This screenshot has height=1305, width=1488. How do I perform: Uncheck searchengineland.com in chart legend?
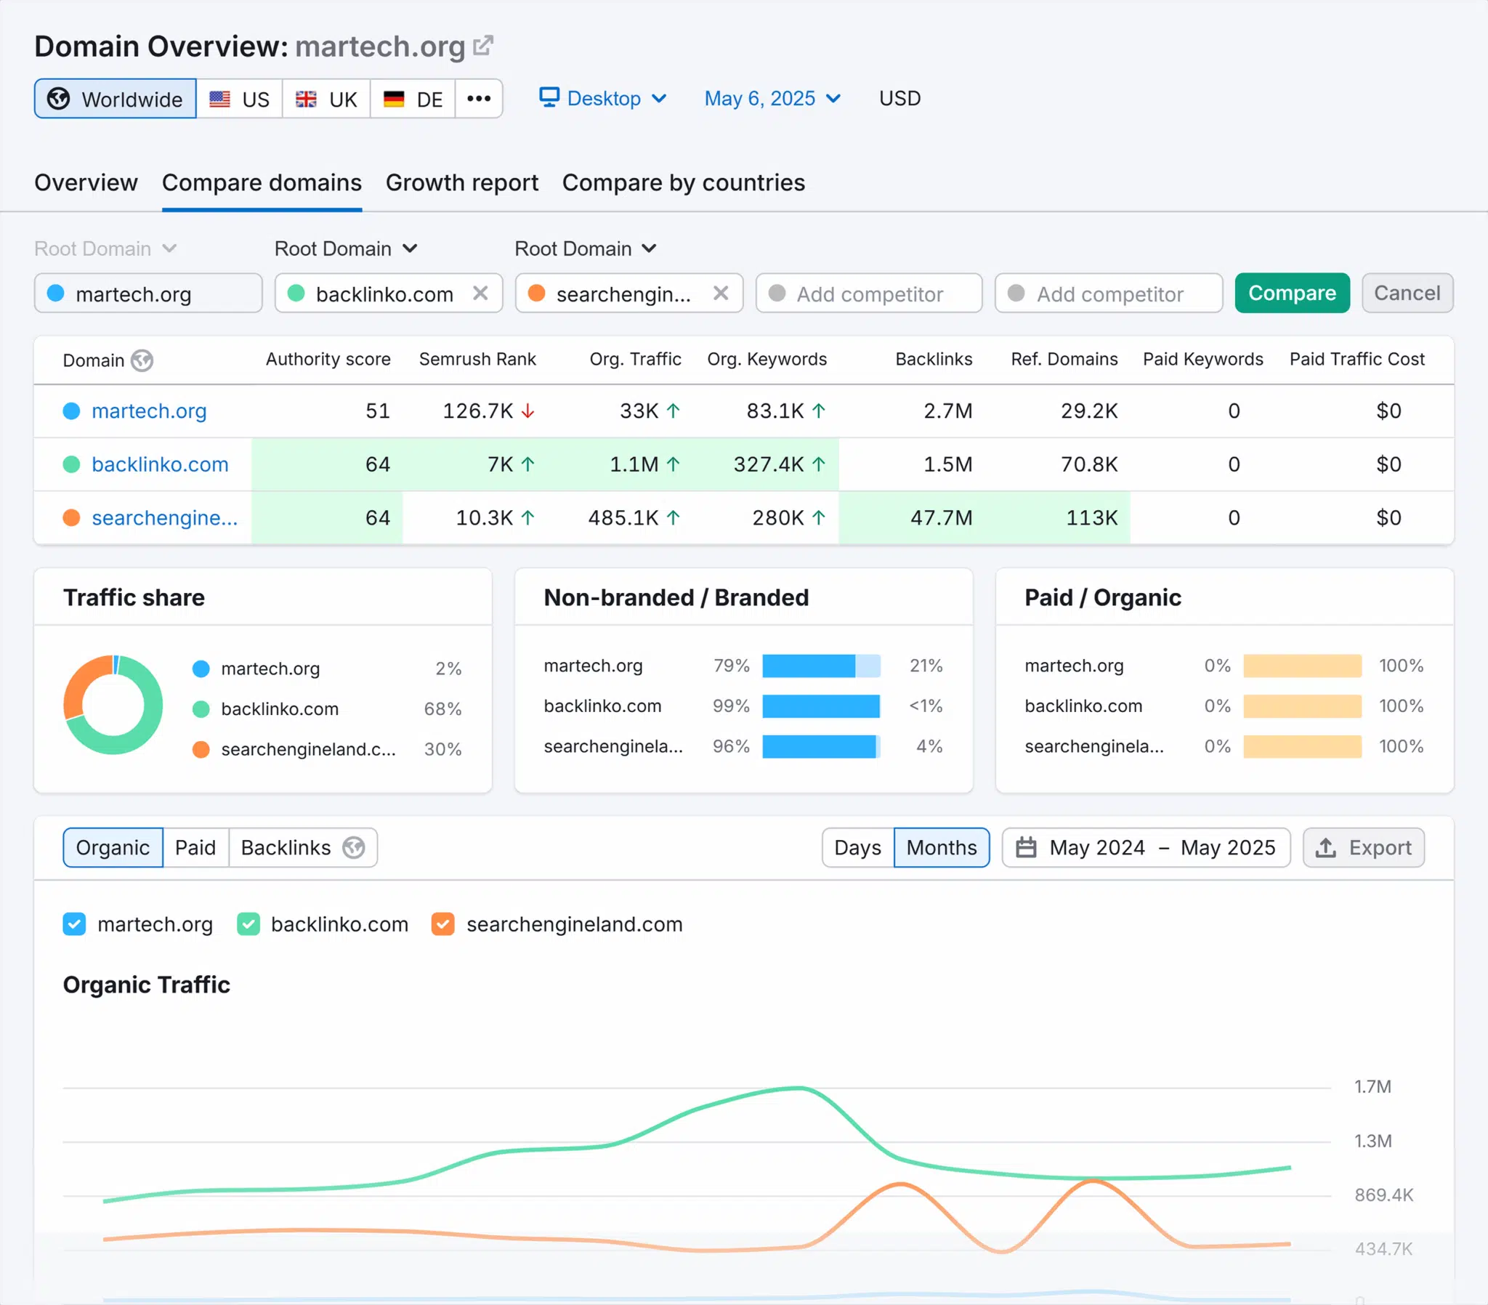pos(442,924)
